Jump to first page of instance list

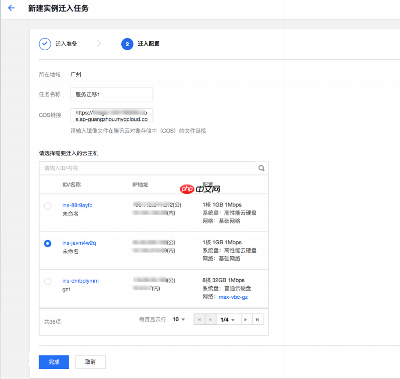[199, 319]
